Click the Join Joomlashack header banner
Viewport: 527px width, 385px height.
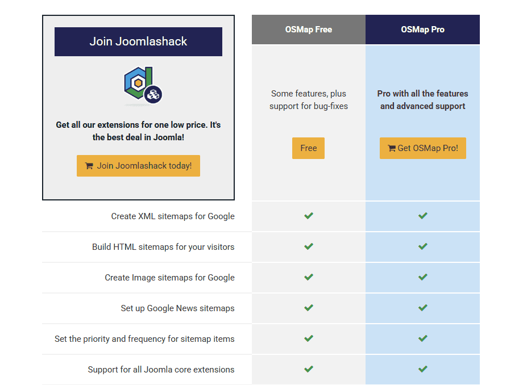(138, 41)
